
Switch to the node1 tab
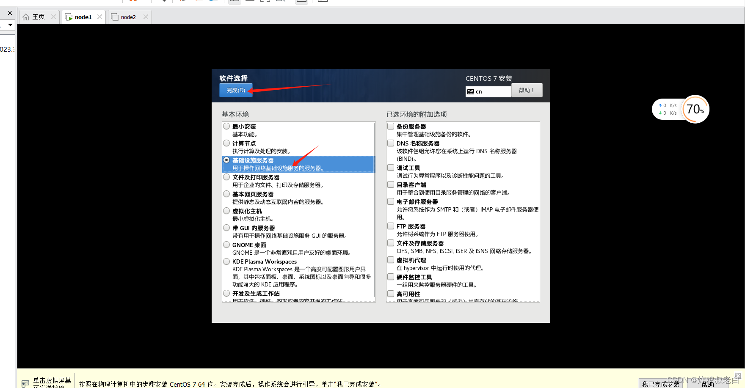coord(83,17)
